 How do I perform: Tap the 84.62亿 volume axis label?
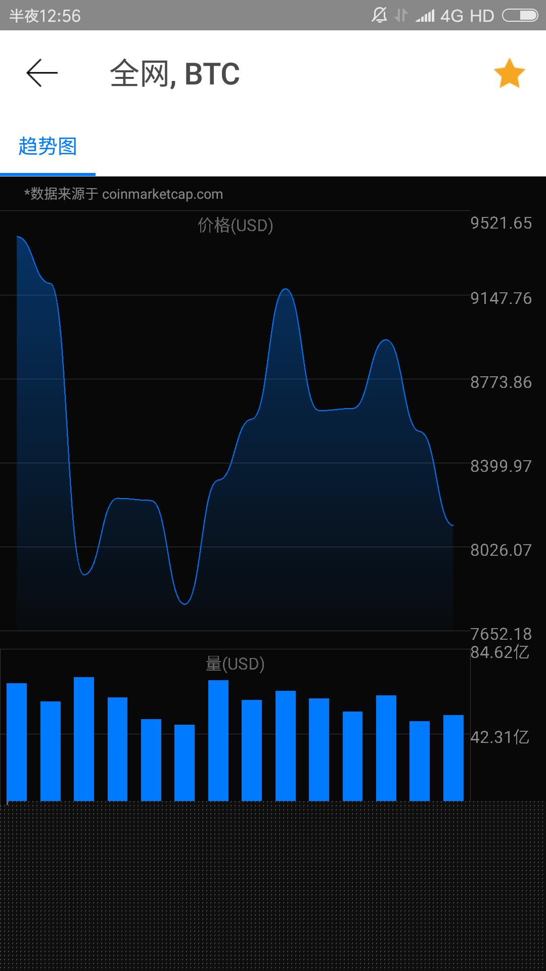[x=500, y=652]
